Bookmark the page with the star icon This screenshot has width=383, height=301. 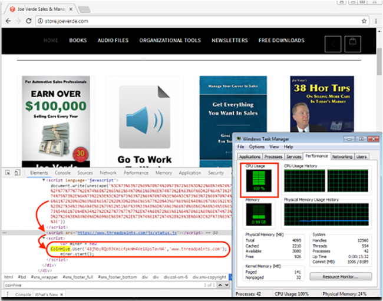364,21
